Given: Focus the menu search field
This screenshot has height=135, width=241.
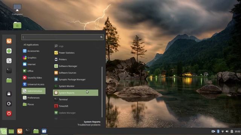Looking at the screenshot, I should (63, 37).
